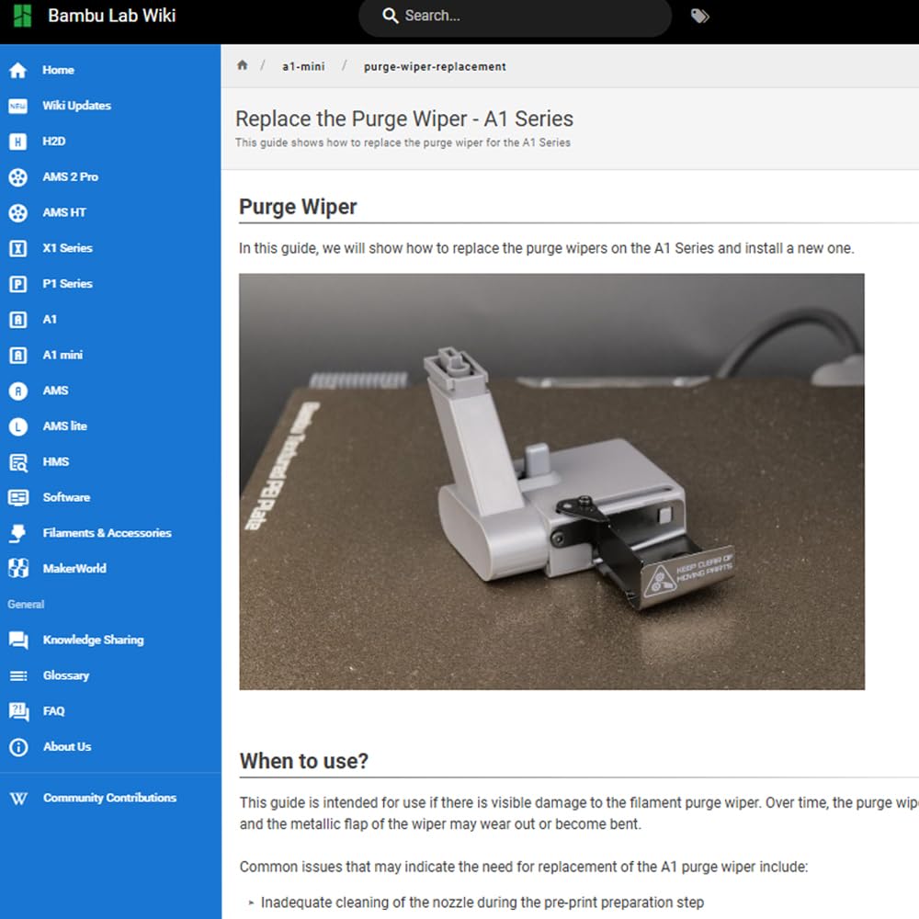Screen dimensions: 919x919
Task: Open Community Contributions link
Action: pyautogui.click(x=109, y=798)
